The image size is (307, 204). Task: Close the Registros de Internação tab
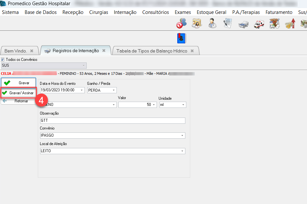[104, 51]
